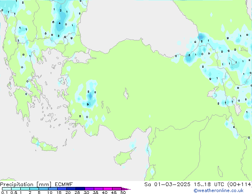Select the legend swatch between 15 and 20

(x=62, y=189)
